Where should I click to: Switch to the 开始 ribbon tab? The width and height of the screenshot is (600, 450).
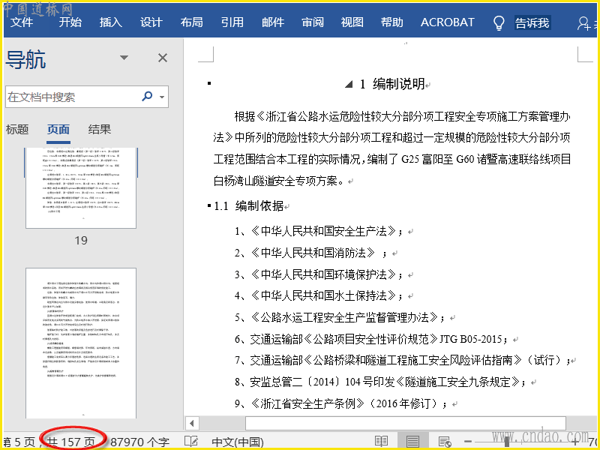point(70,22)
